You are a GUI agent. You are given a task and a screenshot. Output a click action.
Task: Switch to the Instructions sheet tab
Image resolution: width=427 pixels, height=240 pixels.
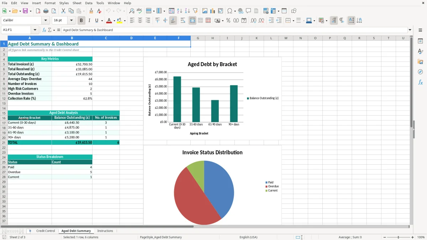[105, 231]
